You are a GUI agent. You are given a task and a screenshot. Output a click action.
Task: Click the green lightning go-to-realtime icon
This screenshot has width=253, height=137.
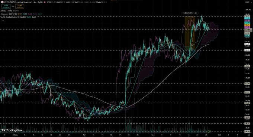(209, 131)
